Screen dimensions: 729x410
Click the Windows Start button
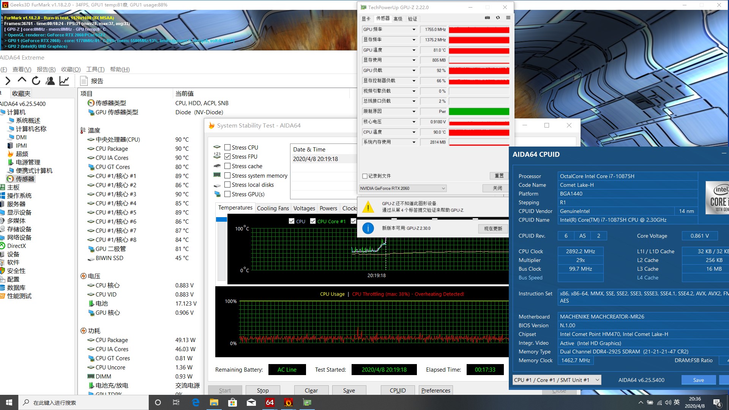[x=9, y=402]
